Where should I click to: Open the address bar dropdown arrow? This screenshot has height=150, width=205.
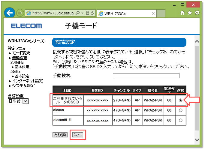pyautogui.click(x=82, y=13)
